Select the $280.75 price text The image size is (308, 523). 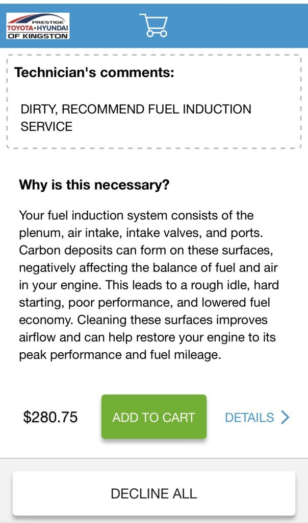click(50, 417)
